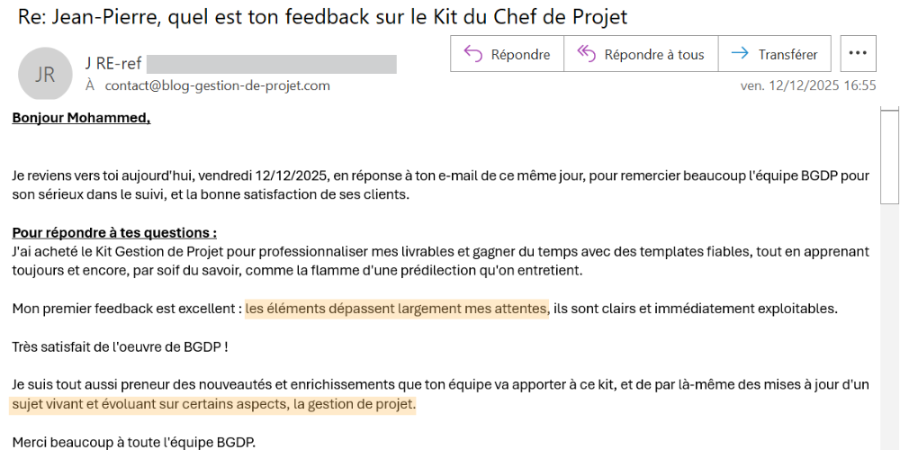Click the email subject line
900x450 pixels.
pyautogui.click(x=322, y=17)
